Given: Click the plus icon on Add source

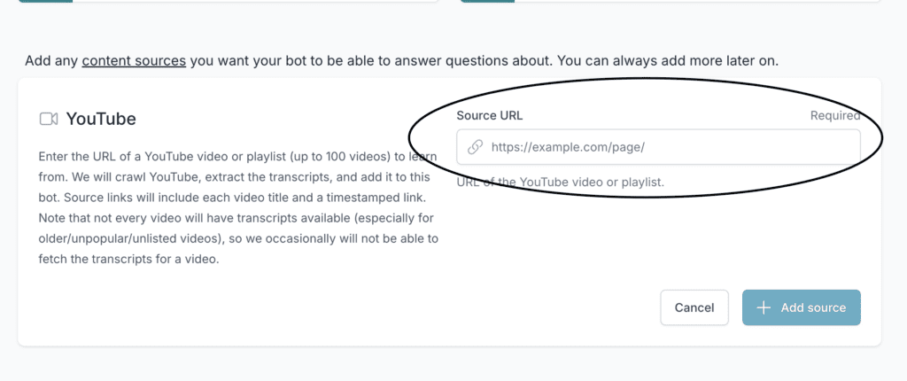Looking at the screenshot, I should pyautogui.click(x=764, y=307).
